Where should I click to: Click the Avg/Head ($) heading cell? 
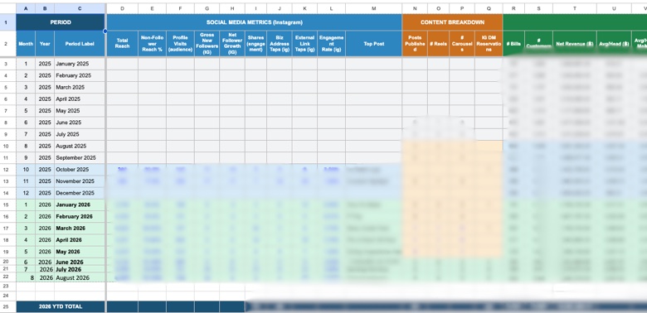click(614, 44)
